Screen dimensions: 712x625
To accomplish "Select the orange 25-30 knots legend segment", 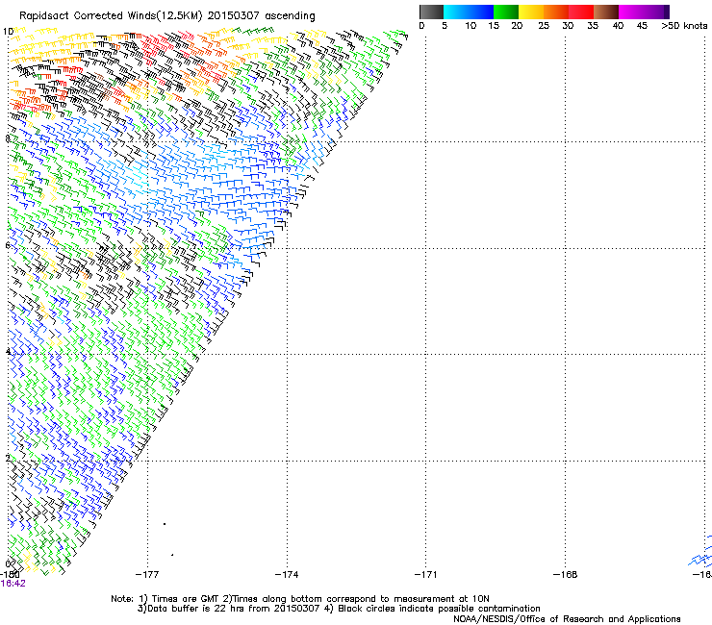I will 556,12.
